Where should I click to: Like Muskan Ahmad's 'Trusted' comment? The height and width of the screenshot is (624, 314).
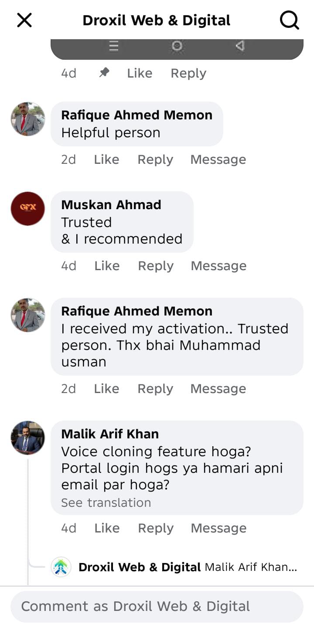pos(107,266)
